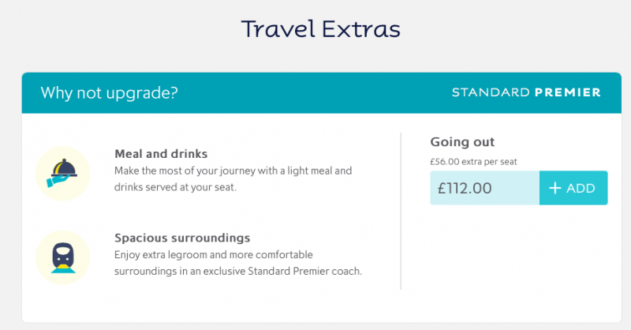Select the £112.00 upgrade price box
Image resolution: width=631 pixels, height=330 pixels.
484,188
